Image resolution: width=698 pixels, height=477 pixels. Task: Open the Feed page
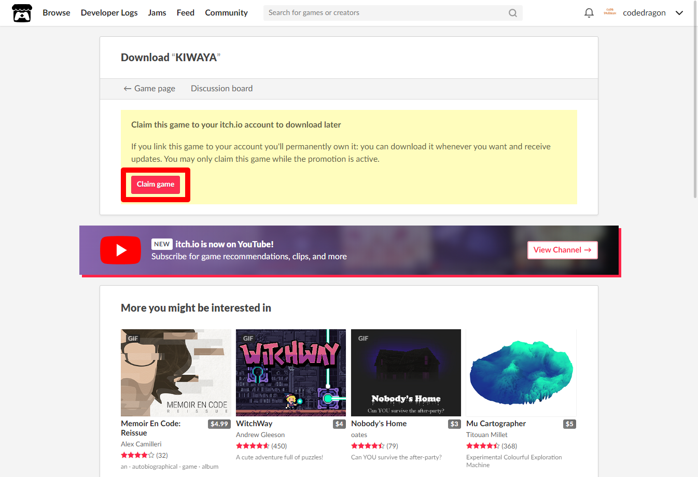click(185, 13)
